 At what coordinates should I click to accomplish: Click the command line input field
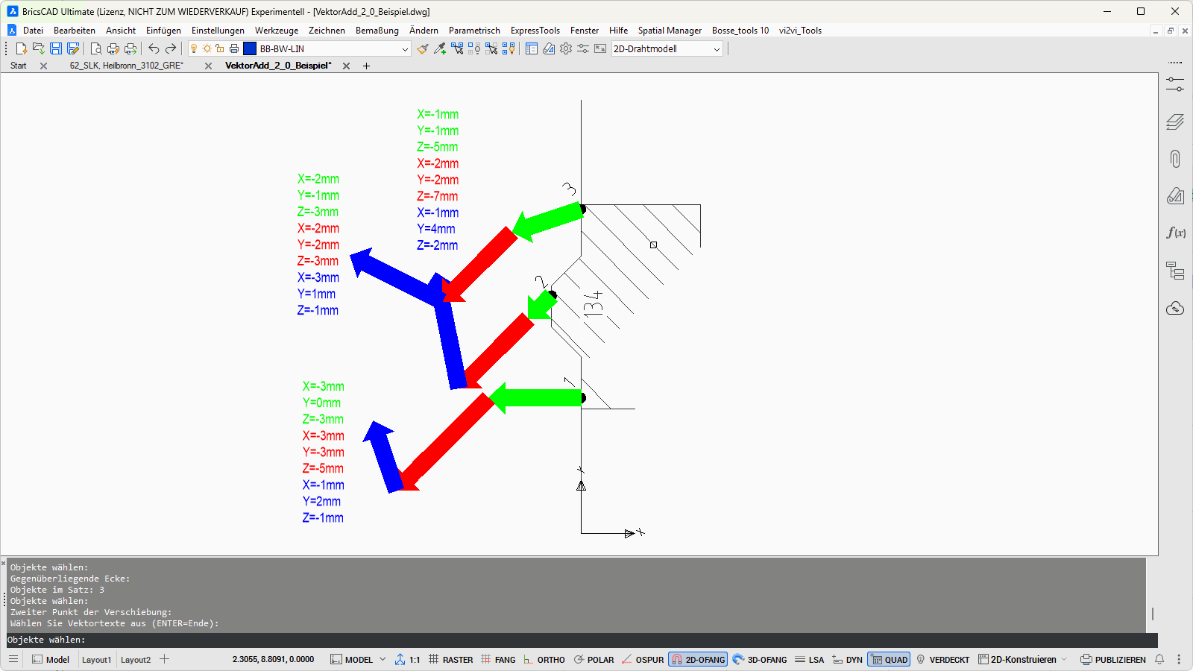(582, 640)
